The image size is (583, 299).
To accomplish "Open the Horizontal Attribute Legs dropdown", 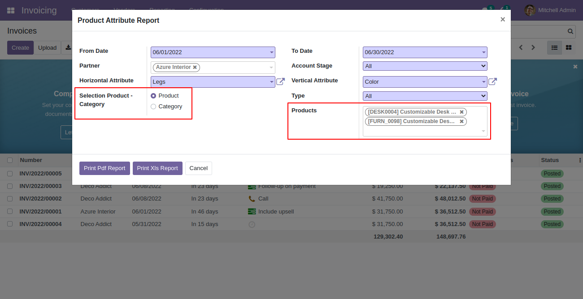I will 213,82.
